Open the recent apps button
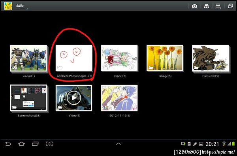 [x=35, y=144]
